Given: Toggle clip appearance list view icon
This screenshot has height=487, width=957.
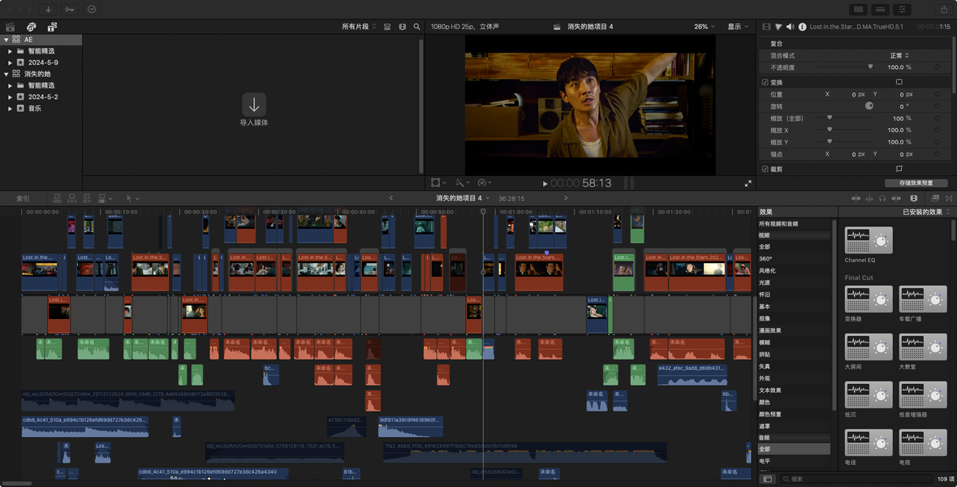Looking at the screenshot, I should [x=387, y=27].
